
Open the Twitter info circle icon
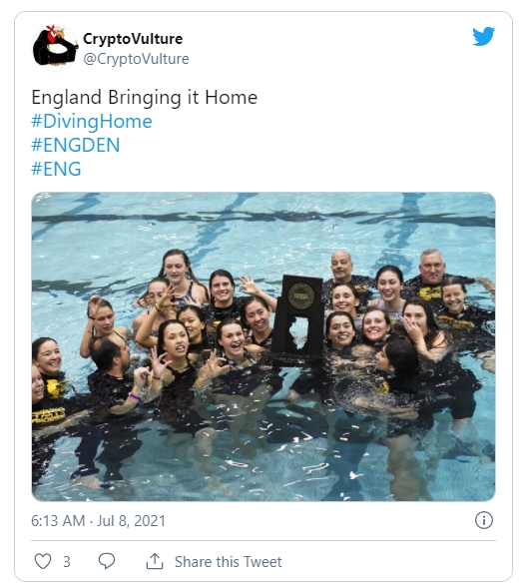(484, 520)
